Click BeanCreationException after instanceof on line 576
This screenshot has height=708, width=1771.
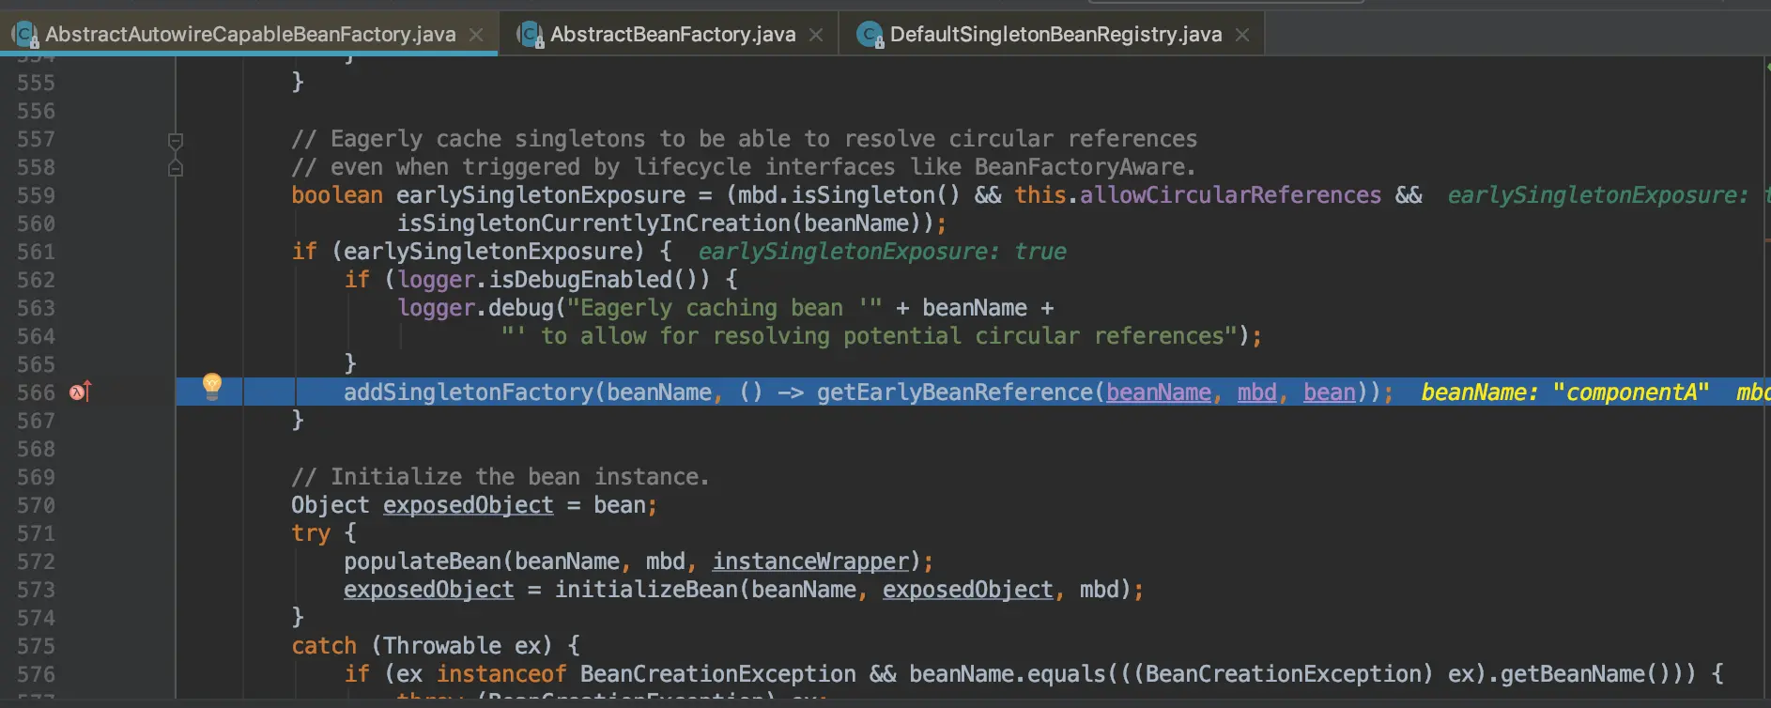tap(717, 674)
